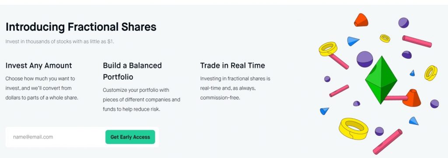Click the Invest Any Amount heading
The width and height of the screenshot is (448, 158).
39,66
